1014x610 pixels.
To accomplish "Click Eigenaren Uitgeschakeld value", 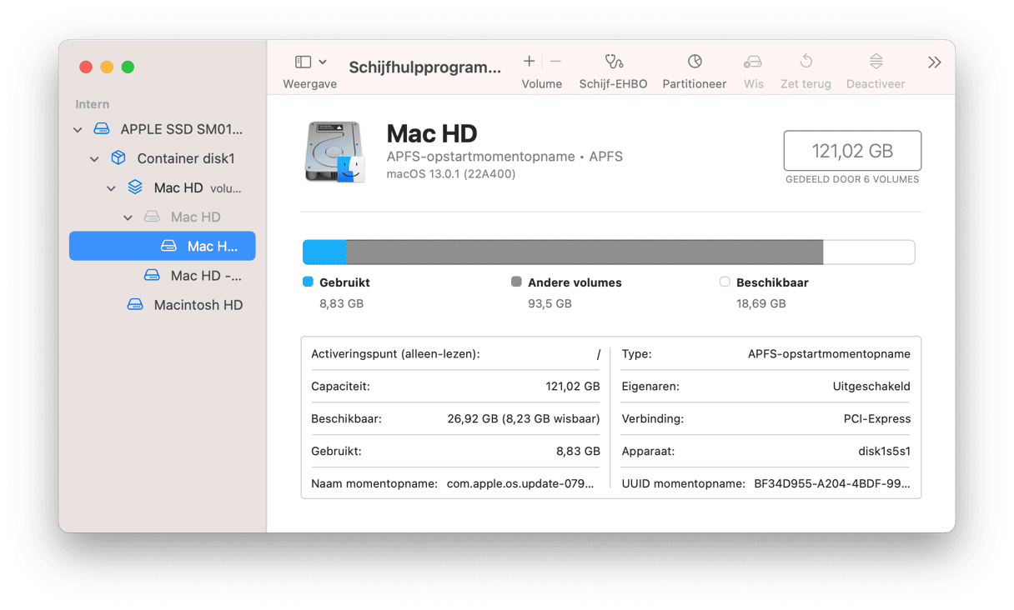I will [x=871, y=387].
